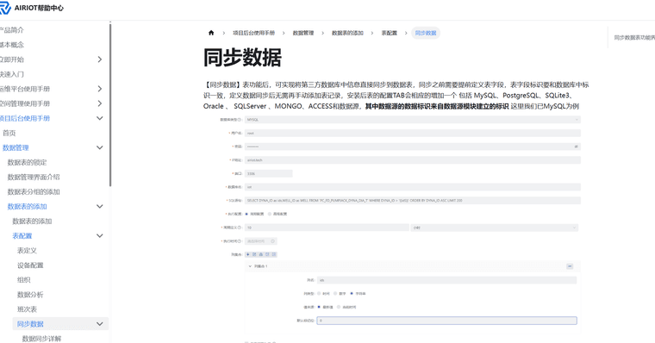This screenshot has width=655, height=343.
Task: Open 数据同步详解 sidebar page
Action: pyautogui.click(x=41, y=339)
